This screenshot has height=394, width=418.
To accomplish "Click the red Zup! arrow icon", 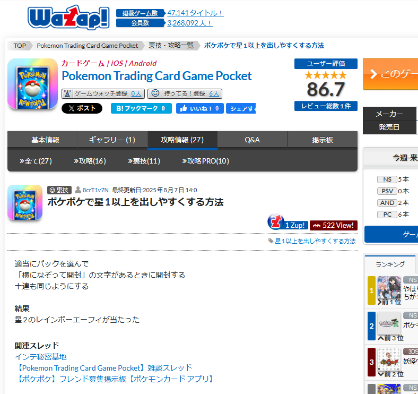I will 276,221.
